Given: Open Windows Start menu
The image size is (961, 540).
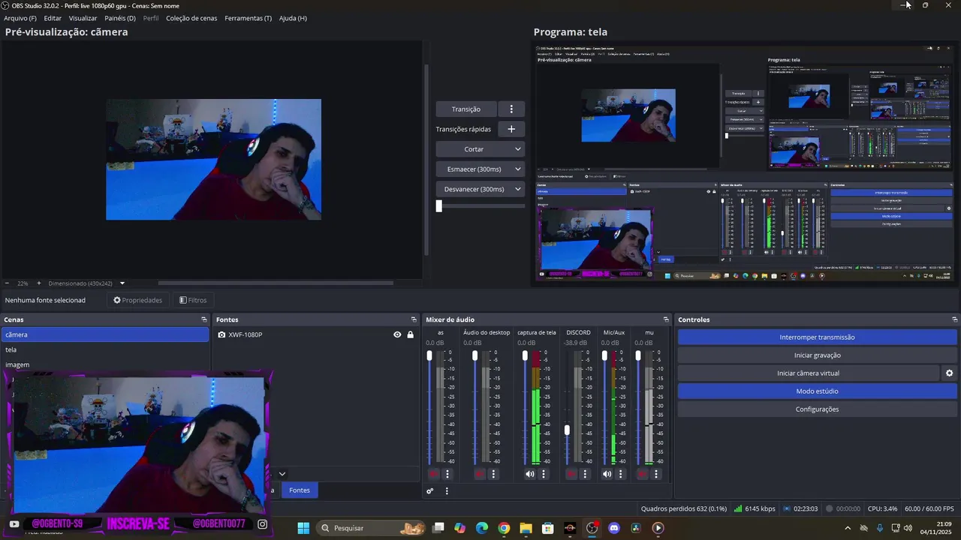Looking at the screenshot, I should pos(303,528).
